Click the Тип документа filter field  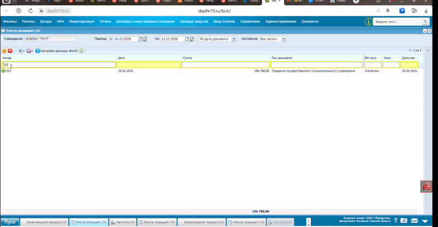(317, 65)
